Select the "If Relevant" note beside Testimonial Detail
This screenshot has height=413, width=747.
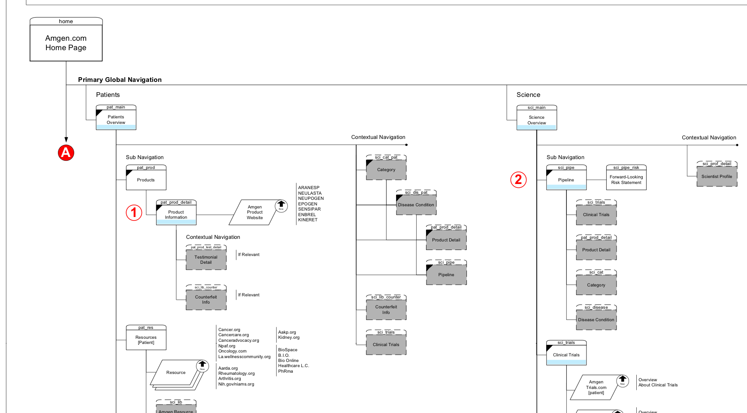pos(249,255)
